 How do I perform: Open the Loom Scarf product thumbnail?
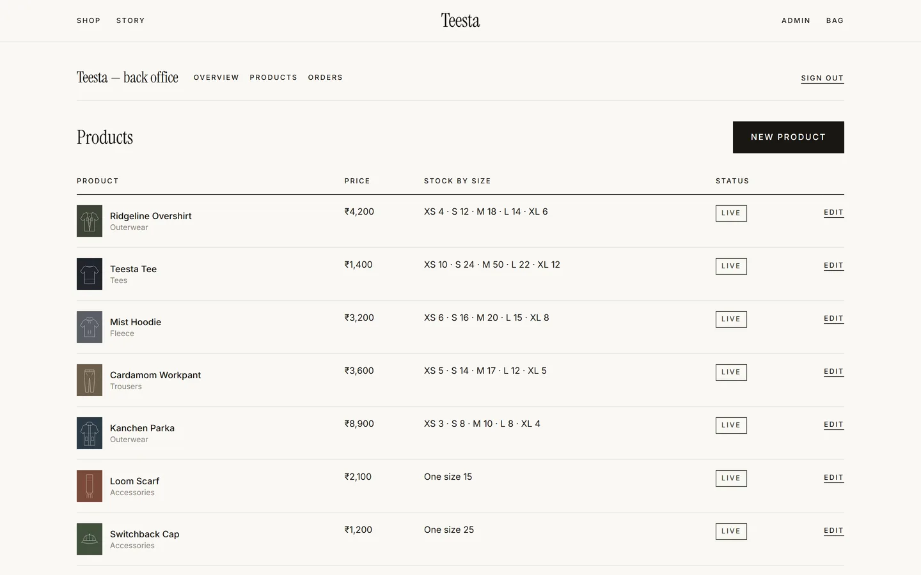click(x=90, y=486)
